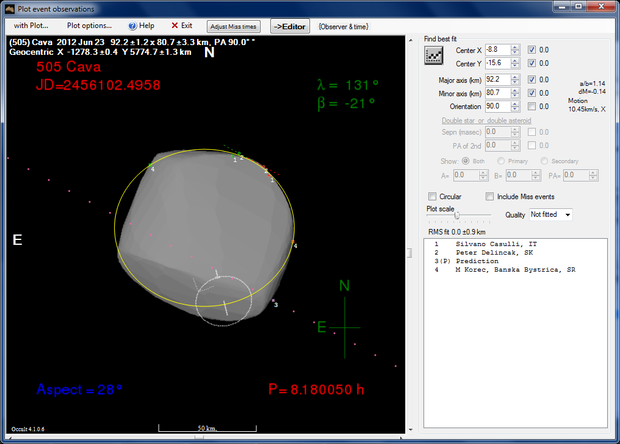Click the red X Exit icon
The height and width of the screenshot is (444, 620).
click(175, 26)
